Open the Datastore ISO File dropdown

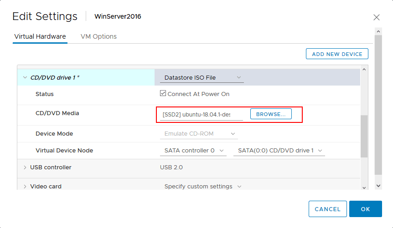(202, 78)
